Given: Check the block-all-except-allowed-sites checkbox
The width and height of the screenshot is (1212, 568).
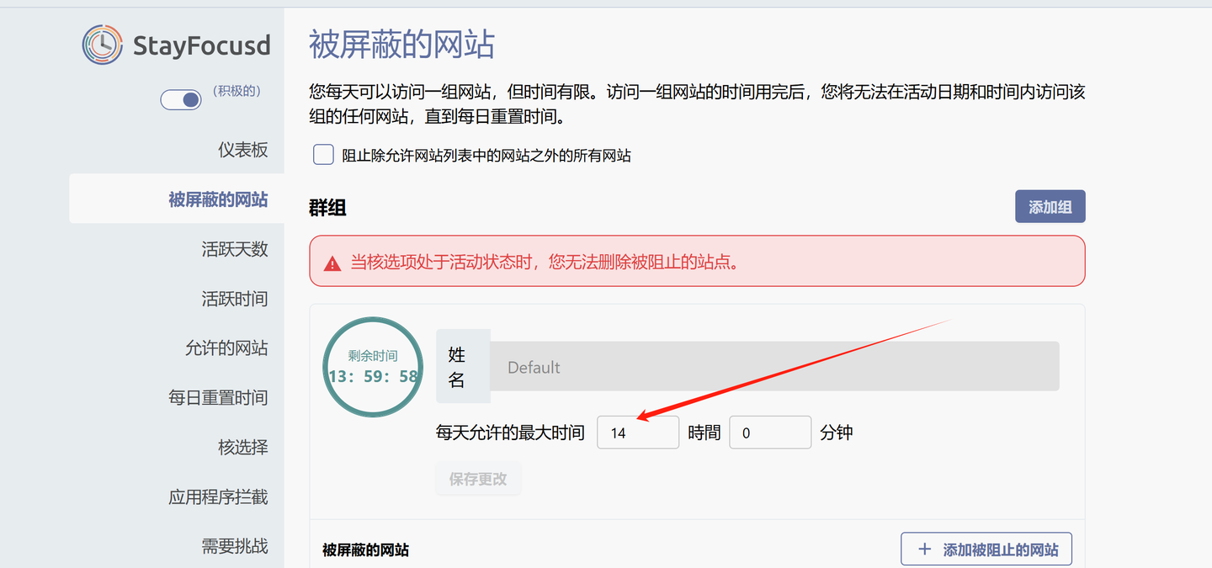Looking at the screenshot, I should point(323,155).
